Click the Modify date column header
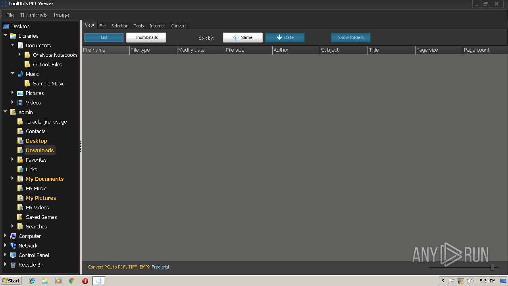 (x=201, y=50)
